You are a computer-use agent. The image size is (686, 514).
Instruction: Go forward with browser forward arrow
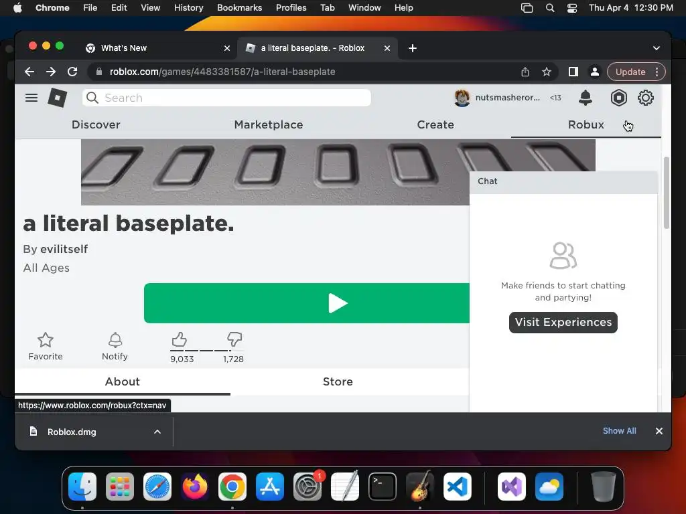pyautogui.click(x=51, y=72)
